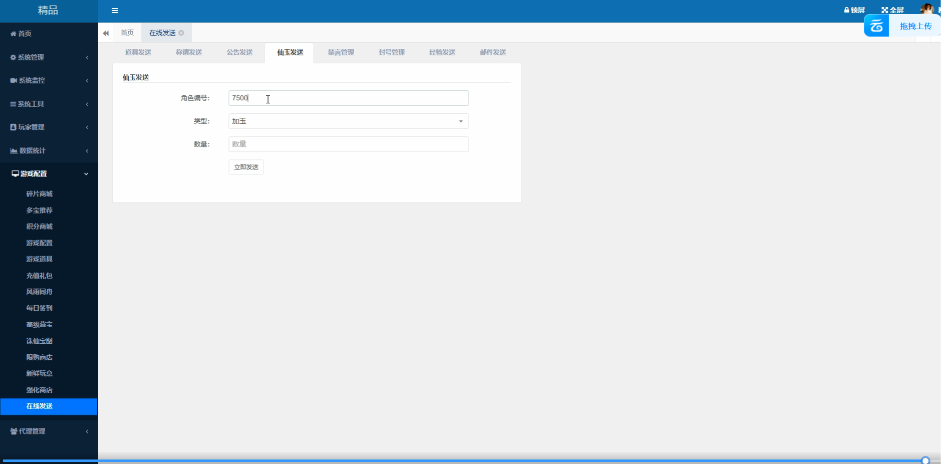Switch to the 邮件发送 tab
The height and width of the screenshot is (464, 941).
(493, 52)
